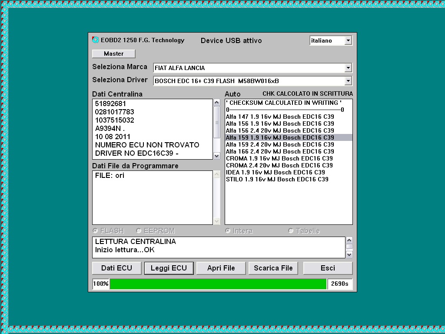Open the italiano language dropdown
Image resolution: width=445 pixels, height=334 pixels.
(348, 40)
